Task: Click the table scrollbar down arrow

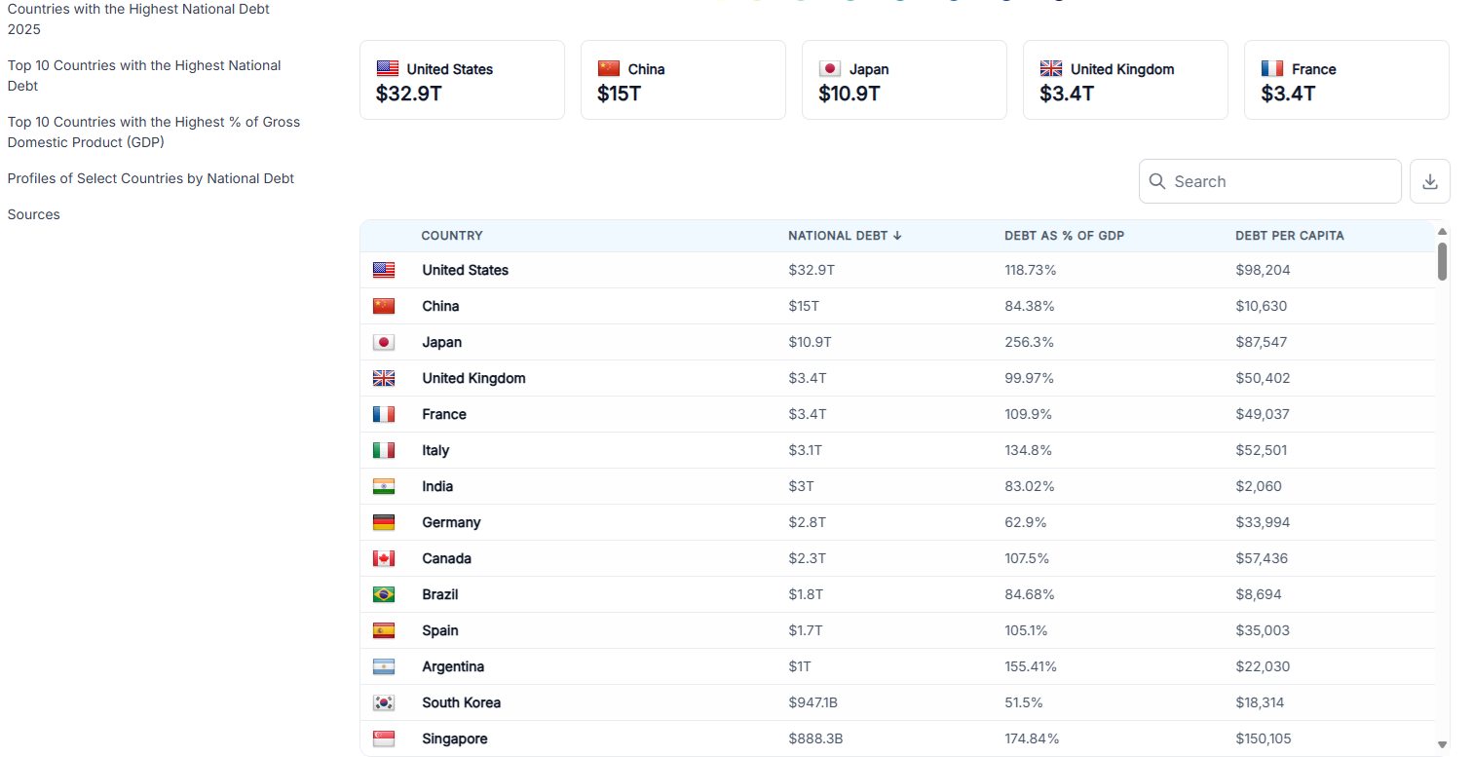Action: tap(1442, 744)
